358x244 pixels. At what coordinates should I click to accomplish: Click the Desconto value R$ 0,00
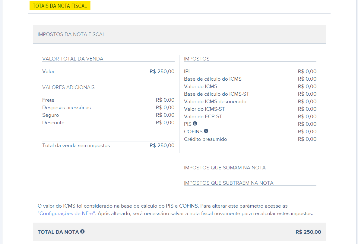pos(165,122)
